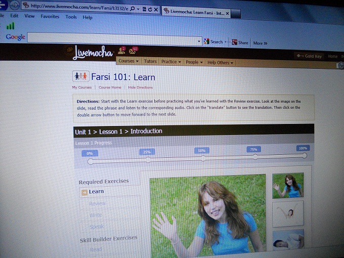Select the Learn required exercise

pyautogui.click(x=96, y=192)
